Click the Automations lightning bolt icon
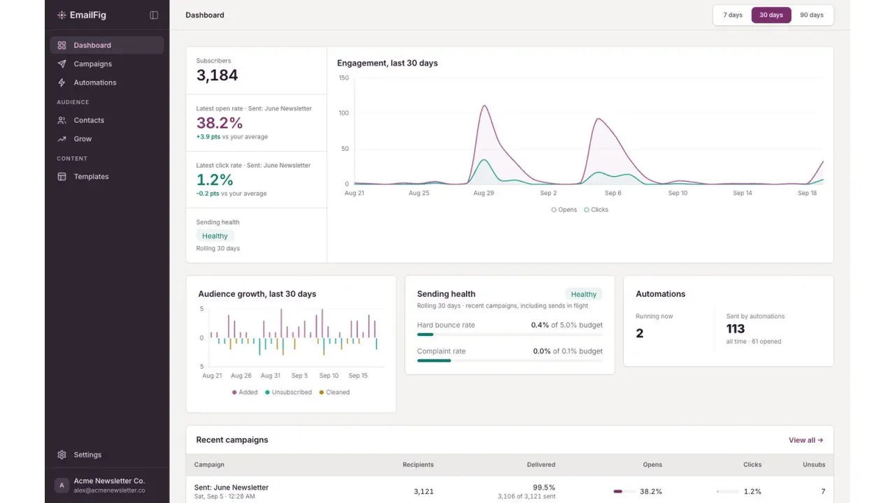 point(62,82)
